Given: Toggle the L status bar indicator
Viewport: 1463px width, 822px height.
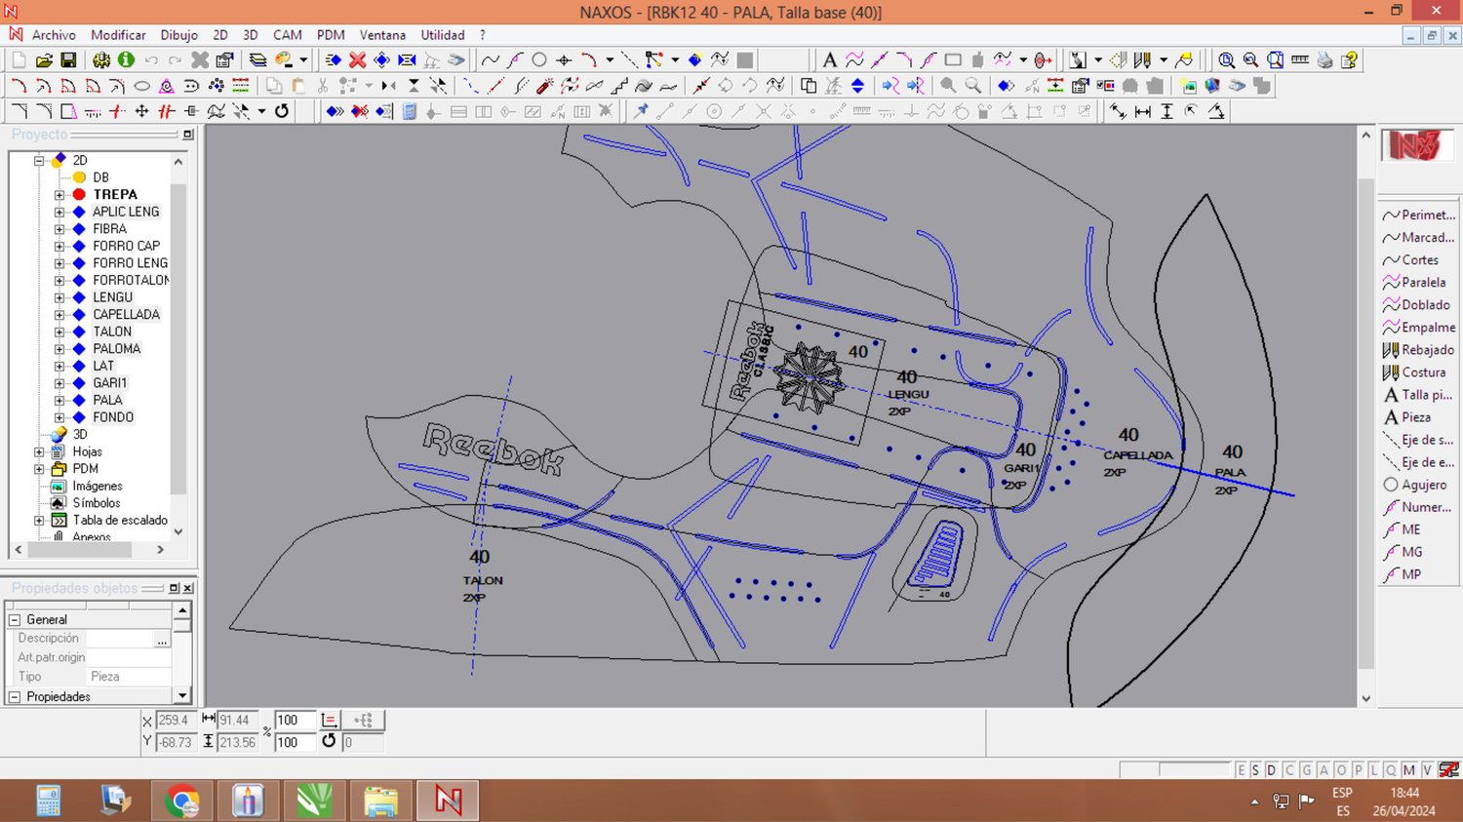Looking at the screenshot, I should pyautogui.click(x=1373, y=770).
